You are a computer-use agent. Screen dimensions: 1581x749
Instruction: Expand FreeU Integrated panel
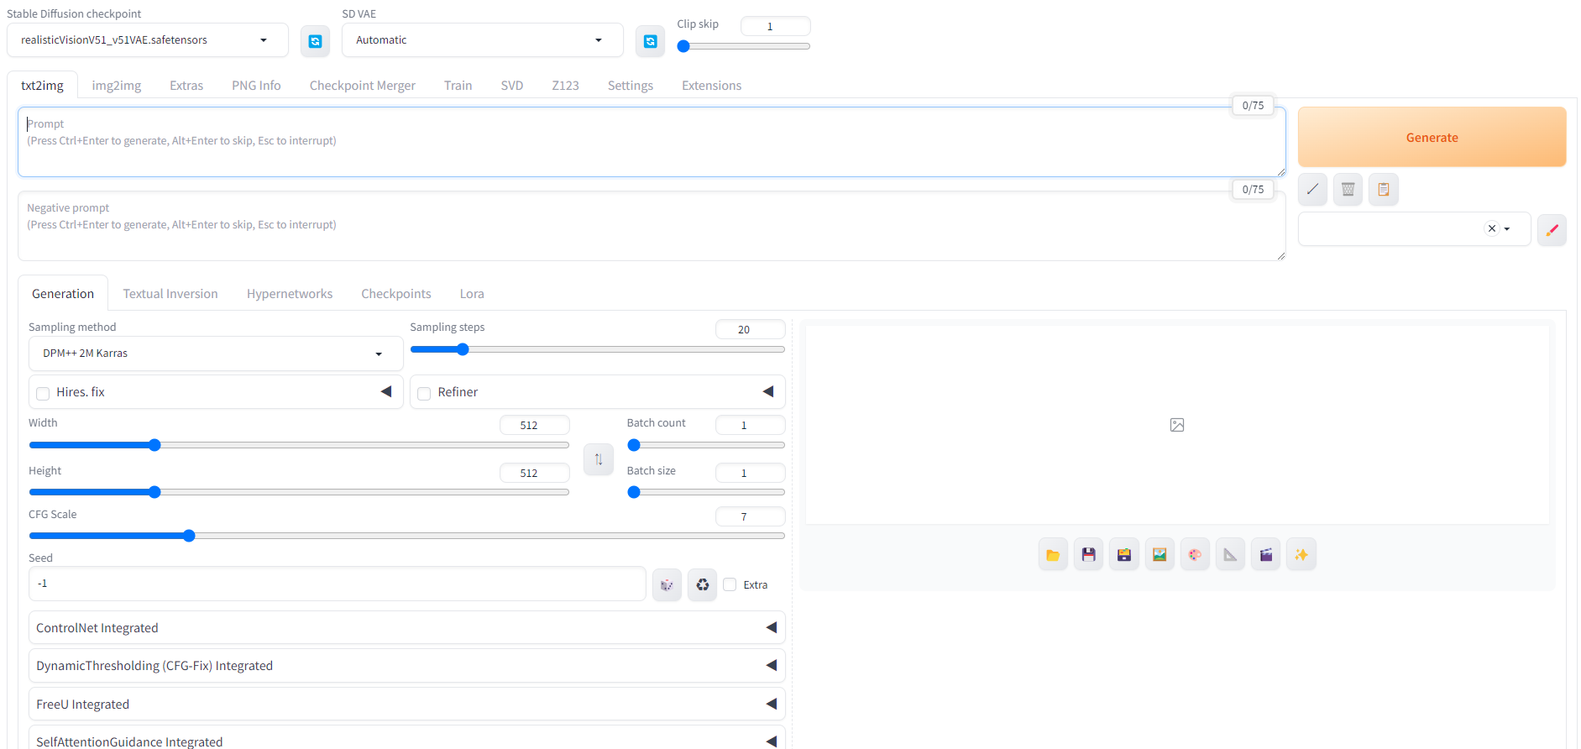pos(406,704)
